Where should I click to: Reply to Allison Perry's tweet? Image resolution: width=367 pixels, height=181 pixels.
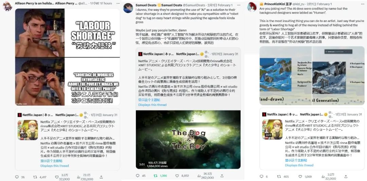pos(17,177)
